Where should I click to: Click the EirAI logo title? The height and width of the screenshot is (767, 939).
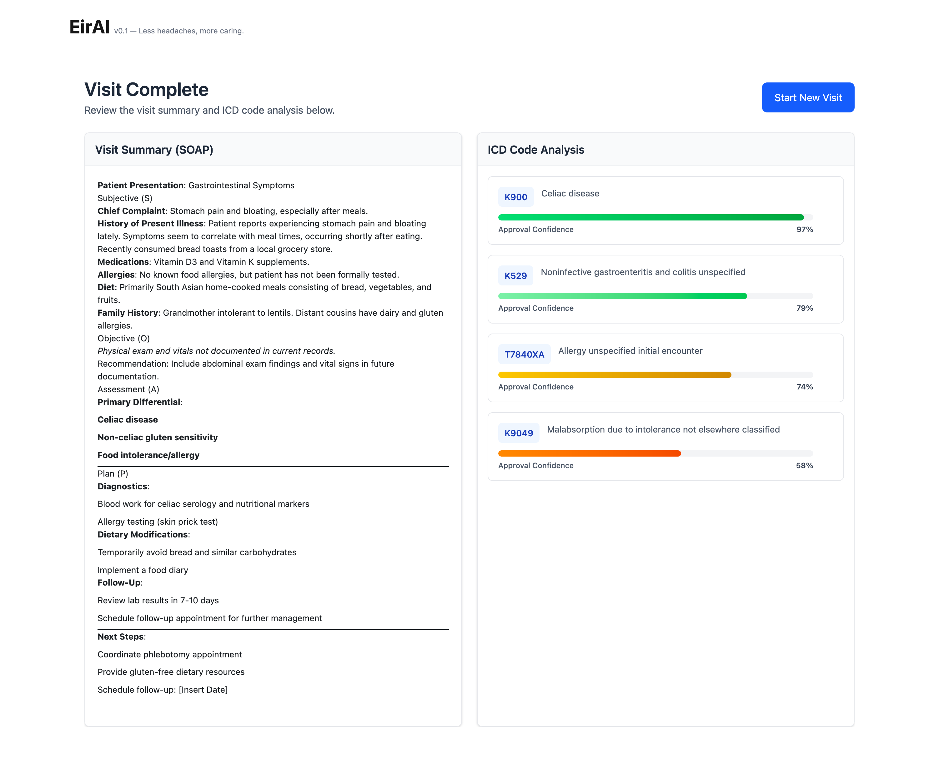tap(90, 27)
